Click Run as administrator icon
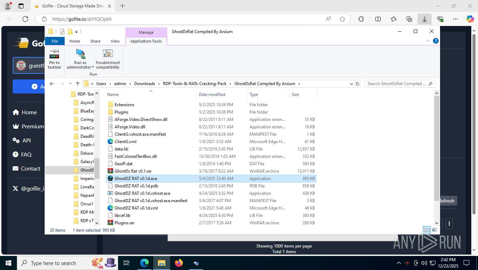The width and height of the screenshot is (478, 270). coord(80,53)
